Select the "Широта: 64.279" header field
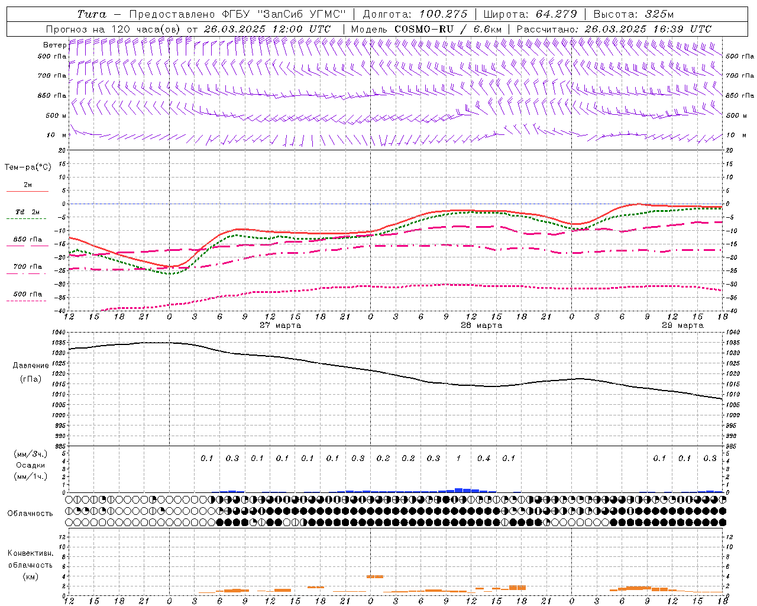 pos(530,14)
